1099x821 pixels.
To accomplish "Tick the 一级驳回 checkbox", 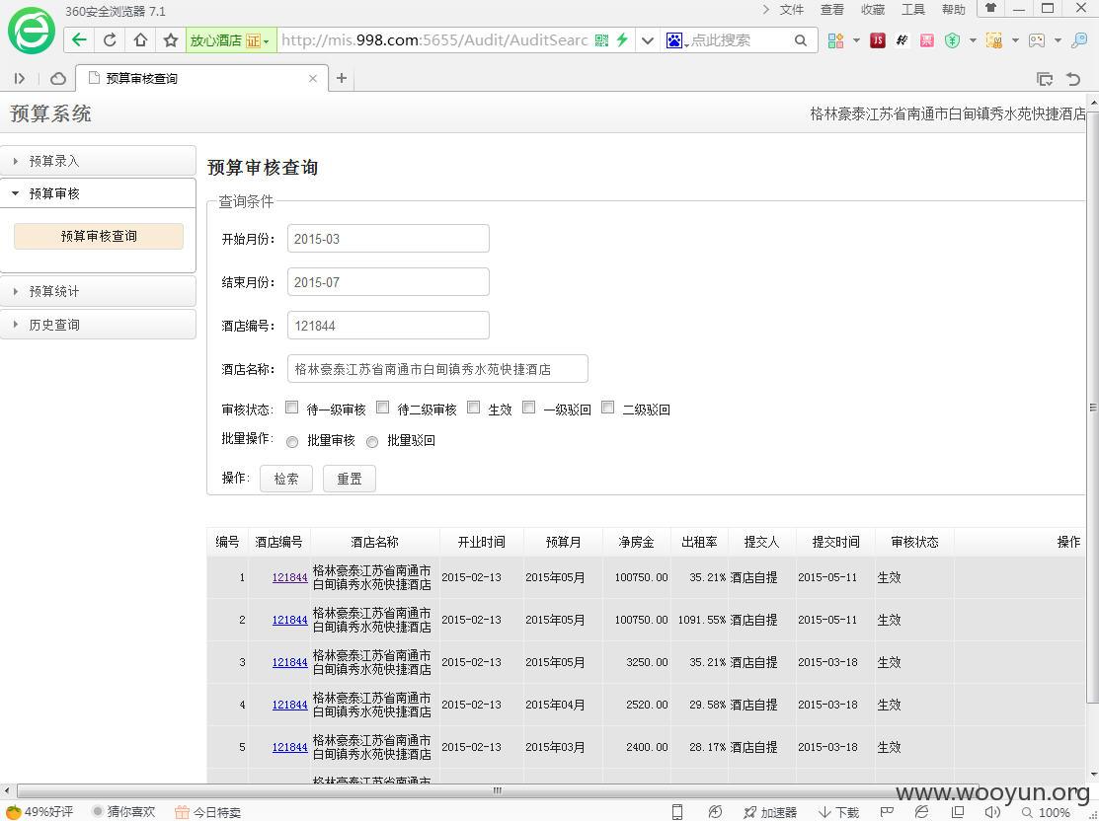I will (529, 407).
